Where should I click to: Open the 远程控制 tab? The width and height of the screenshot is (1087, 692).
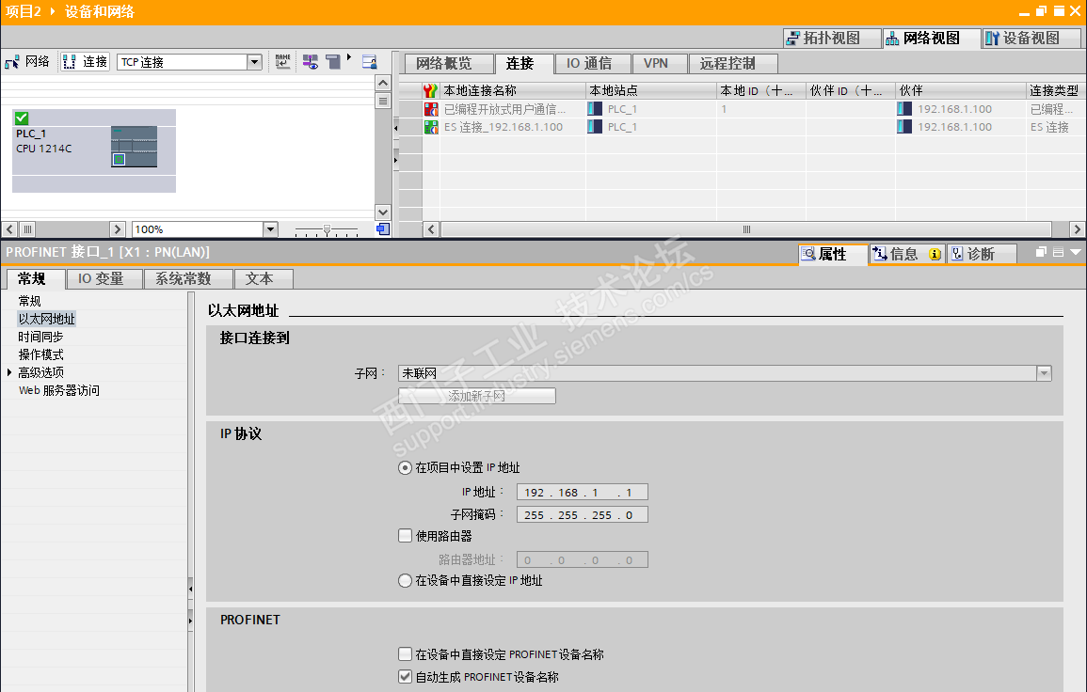[x=733, y=64]
